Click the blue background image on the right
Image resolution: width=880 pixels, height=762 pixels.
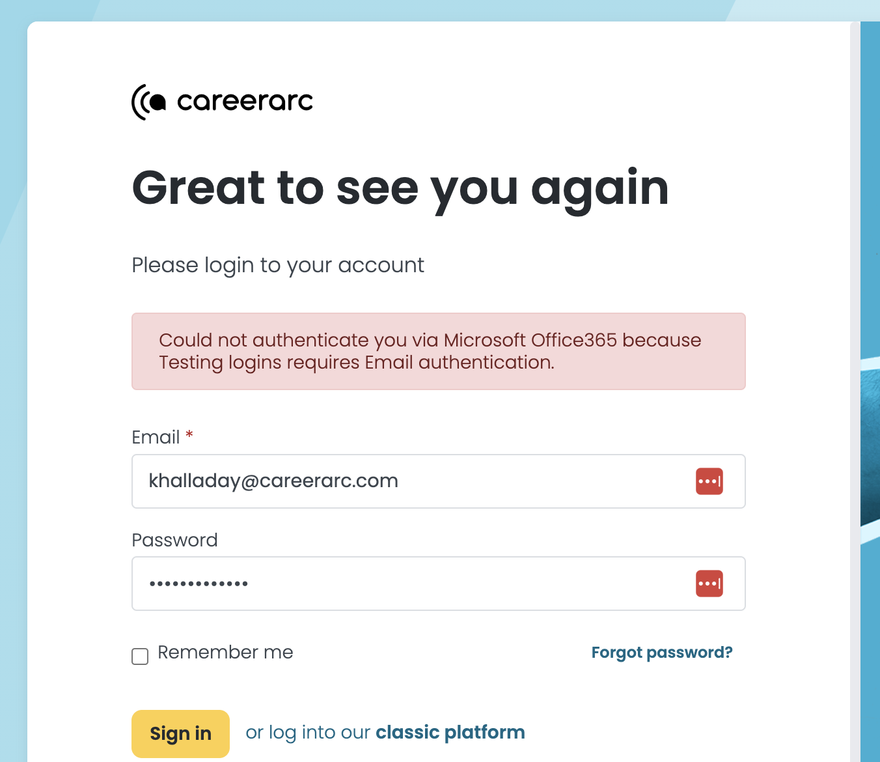870,391
